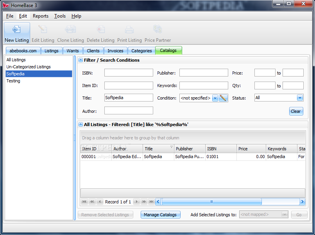Image resolution: width=315 pixels, height=235 pixels.
Task: Click the Manage Catalogs button
Action: [160, 215]
